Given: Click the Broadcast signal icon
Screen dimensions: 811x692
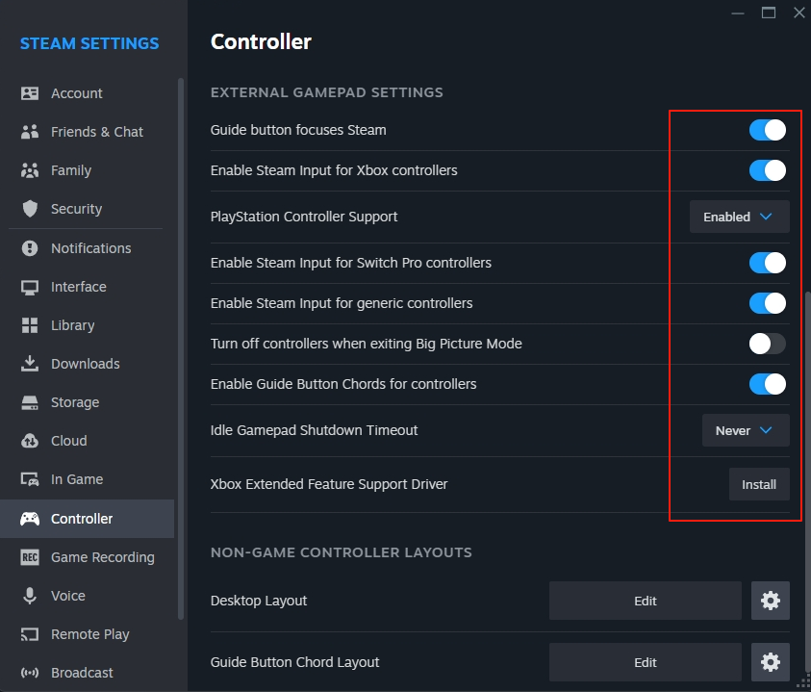Looking at the screenshot, I should (30, 673).
